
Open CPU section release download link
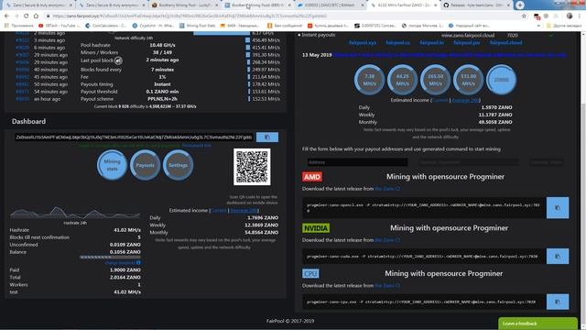387,286
